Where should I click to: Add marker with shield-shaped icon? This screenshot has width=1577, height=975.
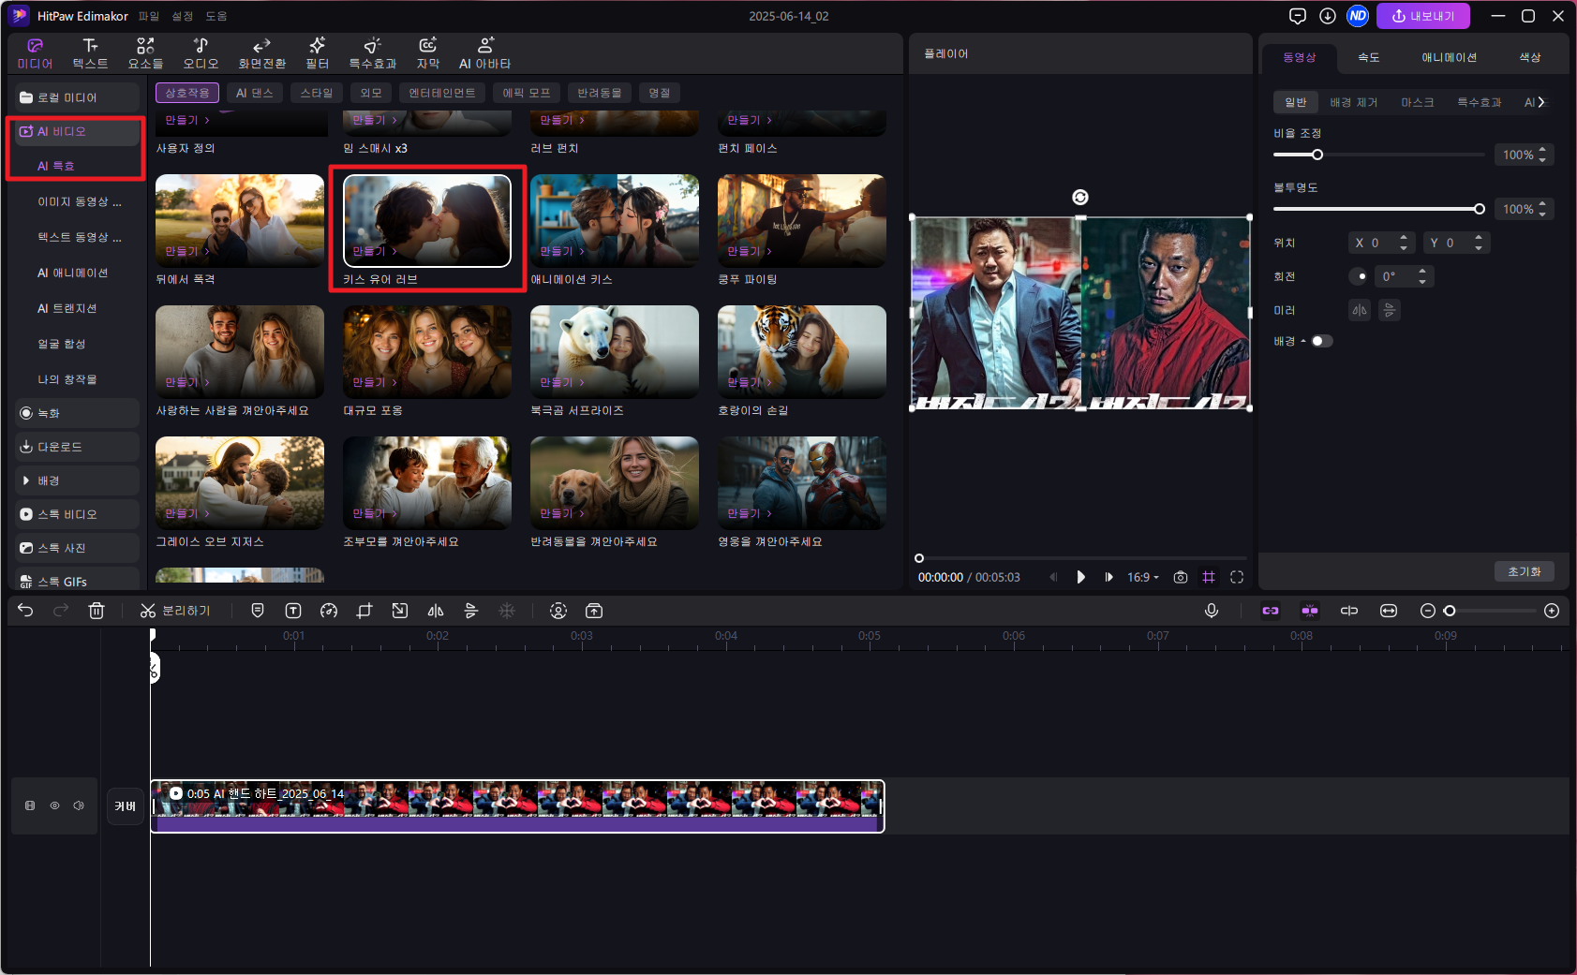[258, 611]
